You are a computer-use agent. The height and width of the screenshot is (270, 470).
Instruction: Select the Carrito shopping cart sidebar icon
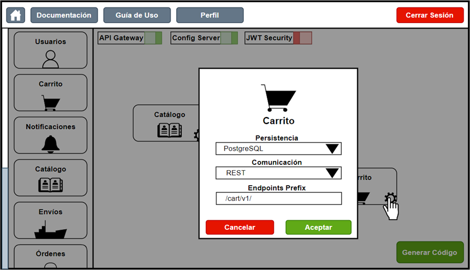(x=50, y=102)
